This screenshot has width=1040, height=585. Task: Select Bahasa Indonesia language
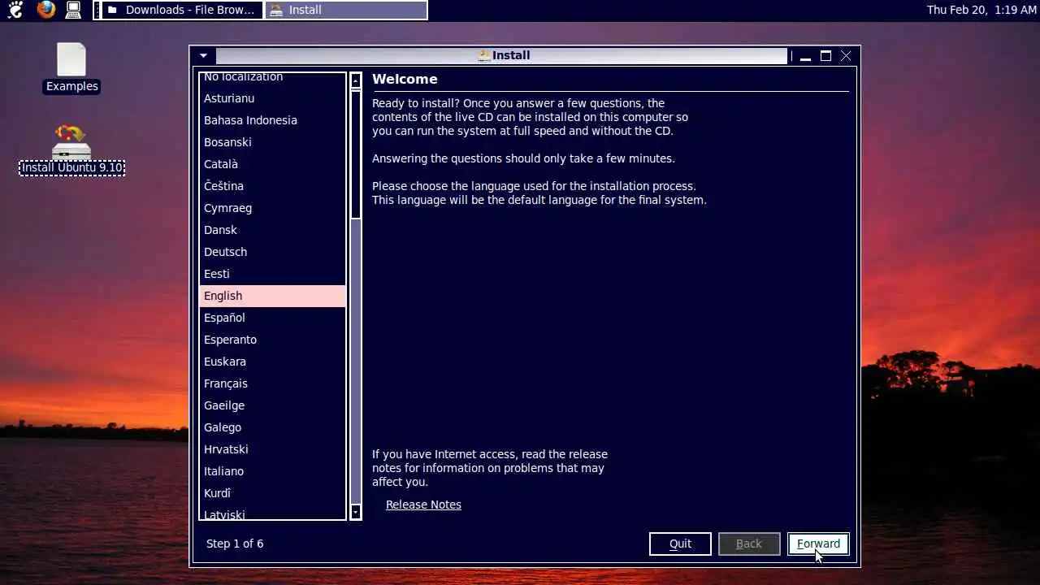click(x=273, y=120)
